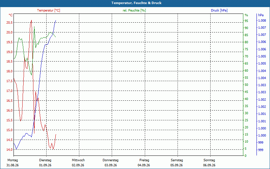Click the 14,5 tick on the temperature axis

coord(10,140)
